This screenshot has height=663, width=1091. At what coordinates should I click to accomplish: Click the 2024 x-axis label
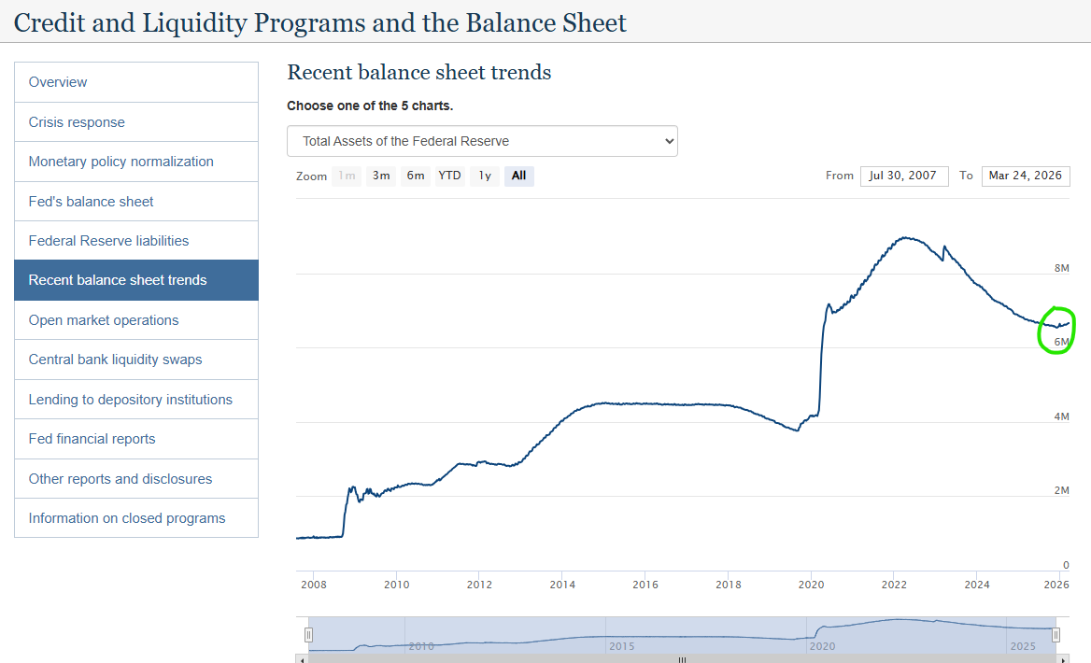977,585
